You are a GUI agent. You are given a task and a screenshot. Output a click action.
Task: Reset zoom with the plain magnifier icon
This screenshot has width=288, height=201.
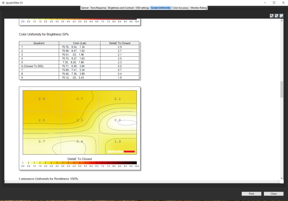[281, 16]
